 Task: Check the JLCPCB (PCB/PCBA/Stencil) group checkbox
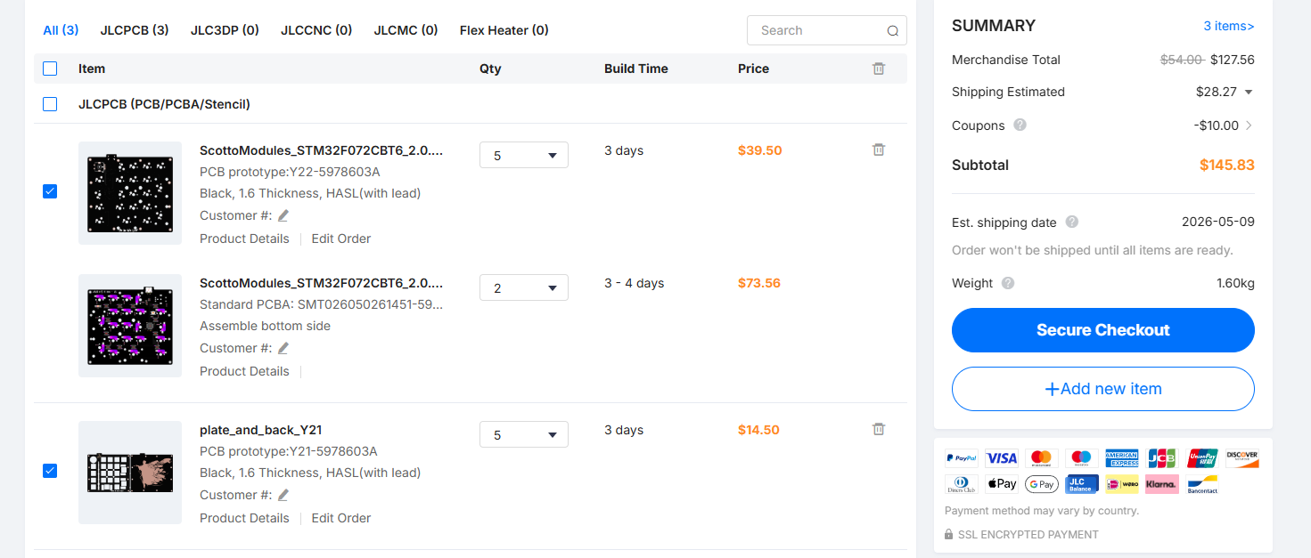[50, 104]
